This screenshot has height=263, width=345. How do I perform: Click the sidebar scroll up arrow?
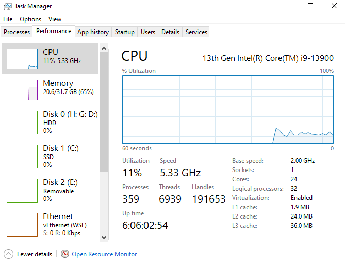pos(104,48)
